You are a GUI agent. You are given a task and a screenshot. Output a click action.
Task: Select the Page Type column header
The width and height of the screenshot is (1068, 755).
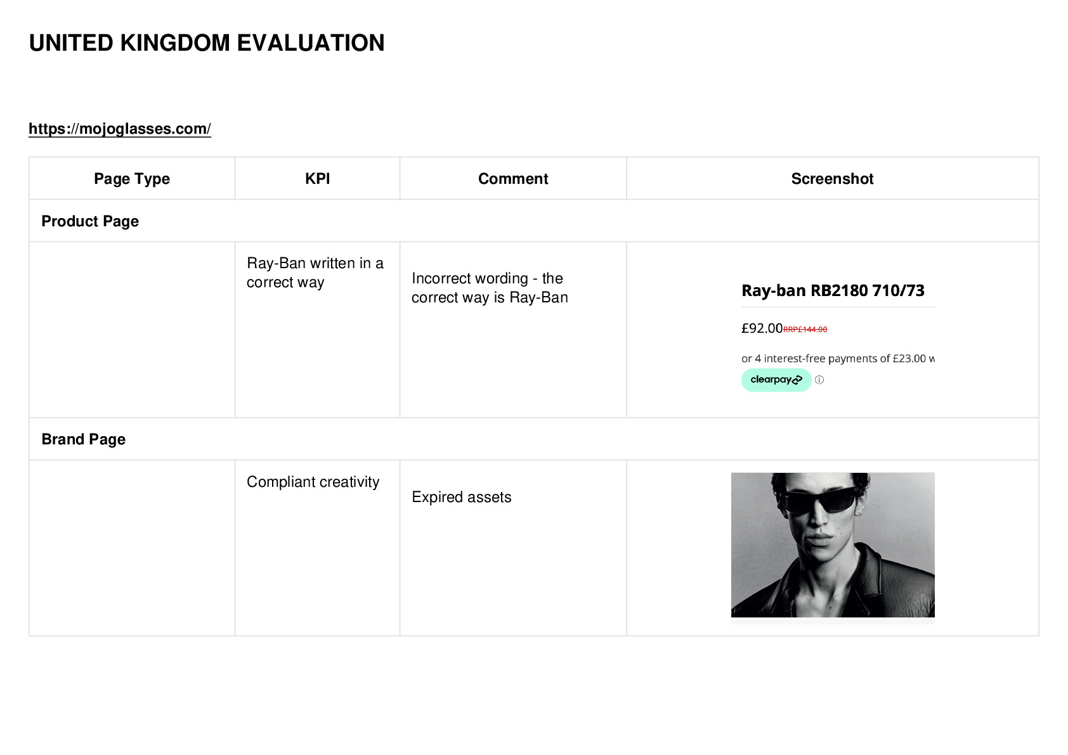132,179
